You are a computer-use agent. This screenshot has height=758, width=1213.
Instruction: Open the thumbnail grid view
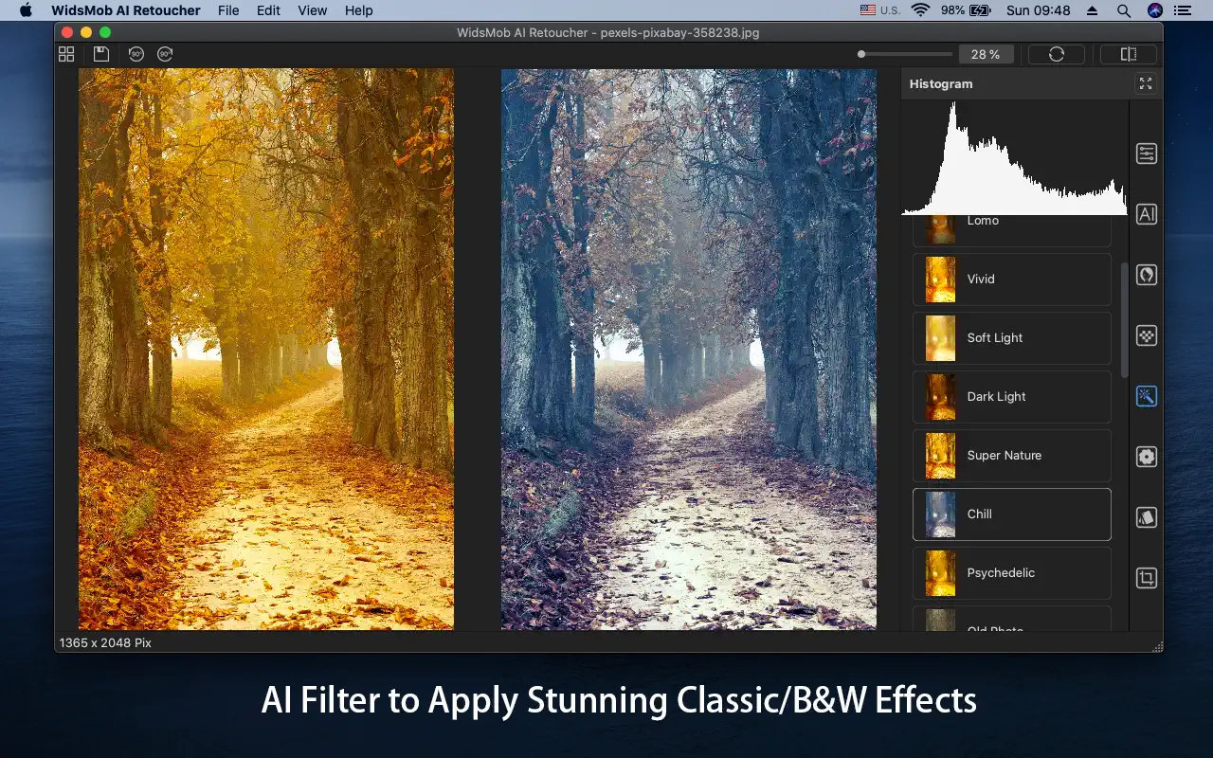(x=66, y=55)
